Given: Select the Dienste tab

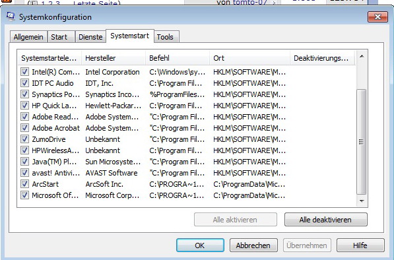Looking at the screenshot, I should point(90,37).
